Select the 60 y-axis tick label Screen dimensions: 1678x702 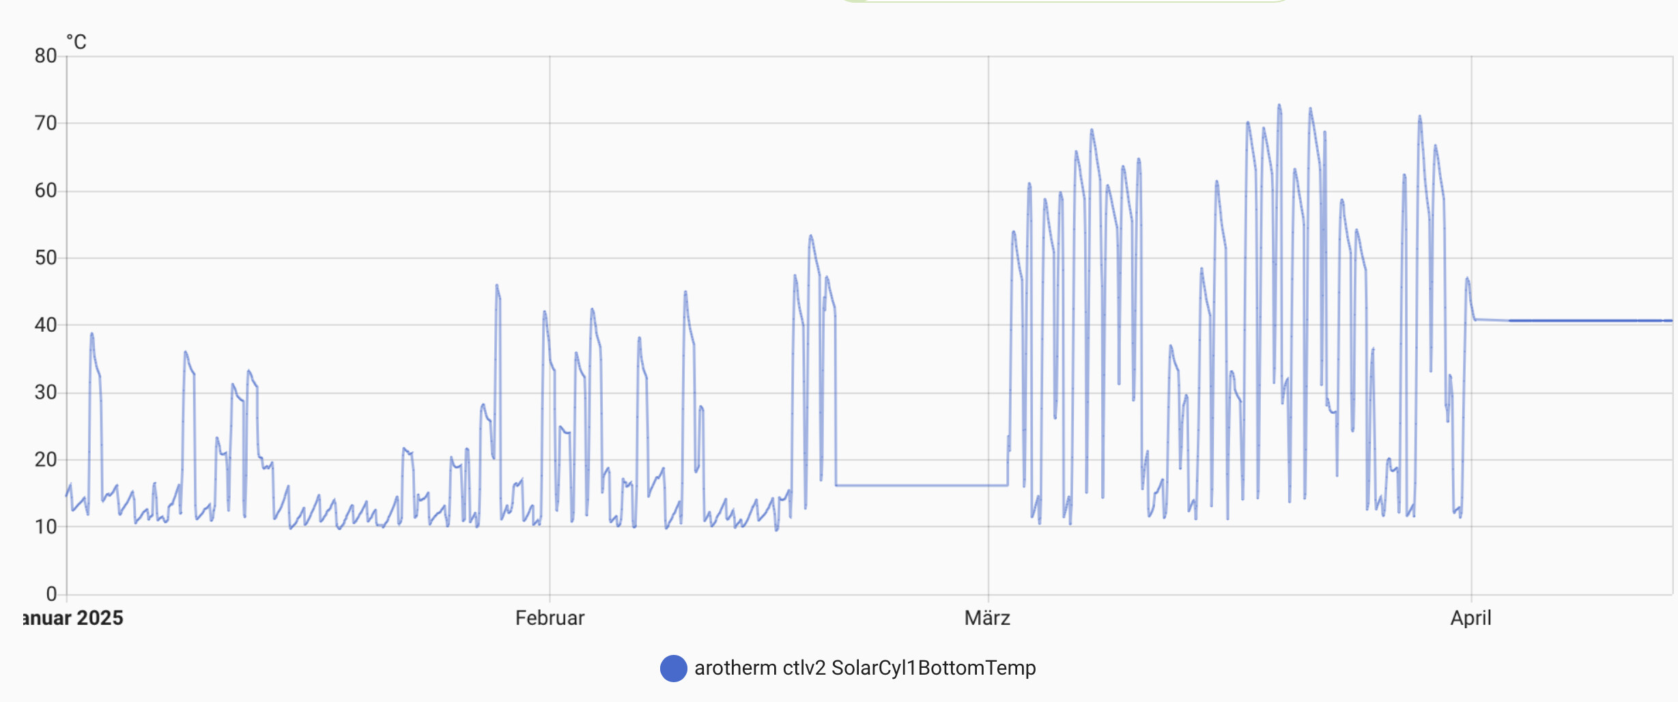pos(46,191)
